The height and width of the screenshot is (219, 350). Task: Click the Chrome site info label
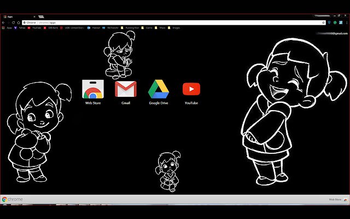pos(30,22)
